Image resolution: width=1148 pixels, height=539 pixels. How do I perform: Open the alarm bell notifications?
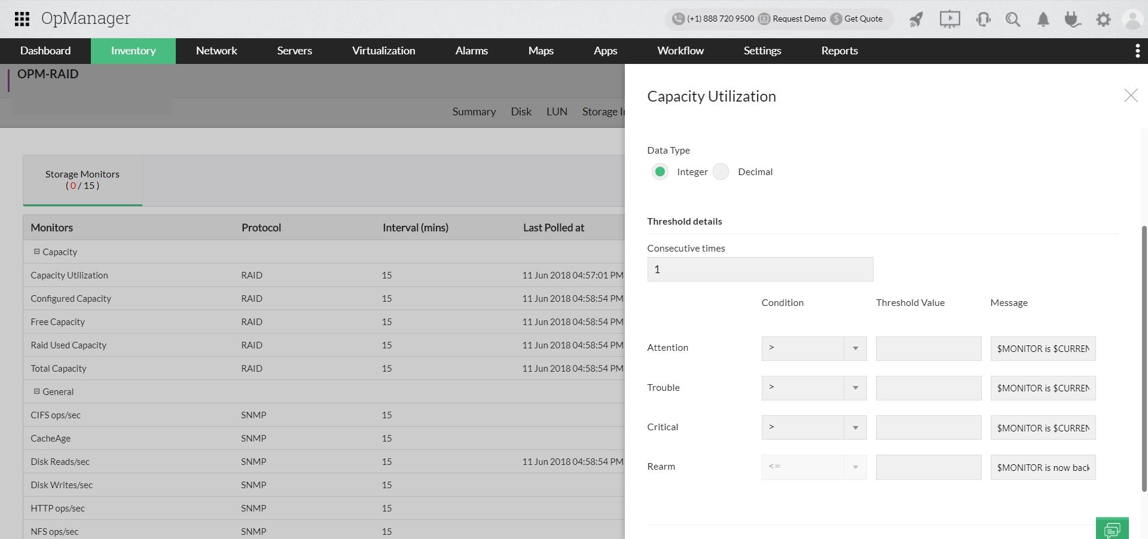point(1043,19)
